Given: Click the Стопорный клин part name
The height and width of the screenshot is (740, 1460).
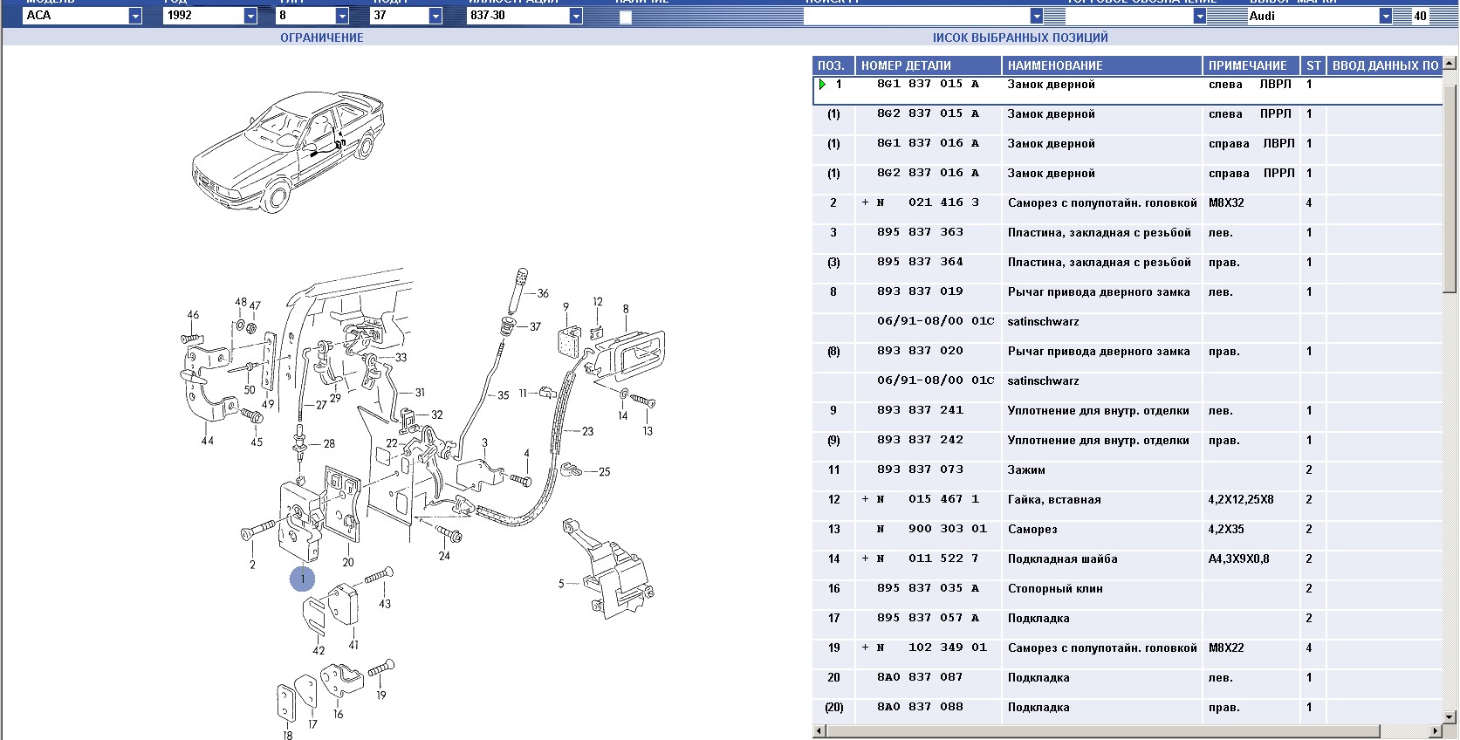Looking at the screenshot, I should click(1055, 589).
